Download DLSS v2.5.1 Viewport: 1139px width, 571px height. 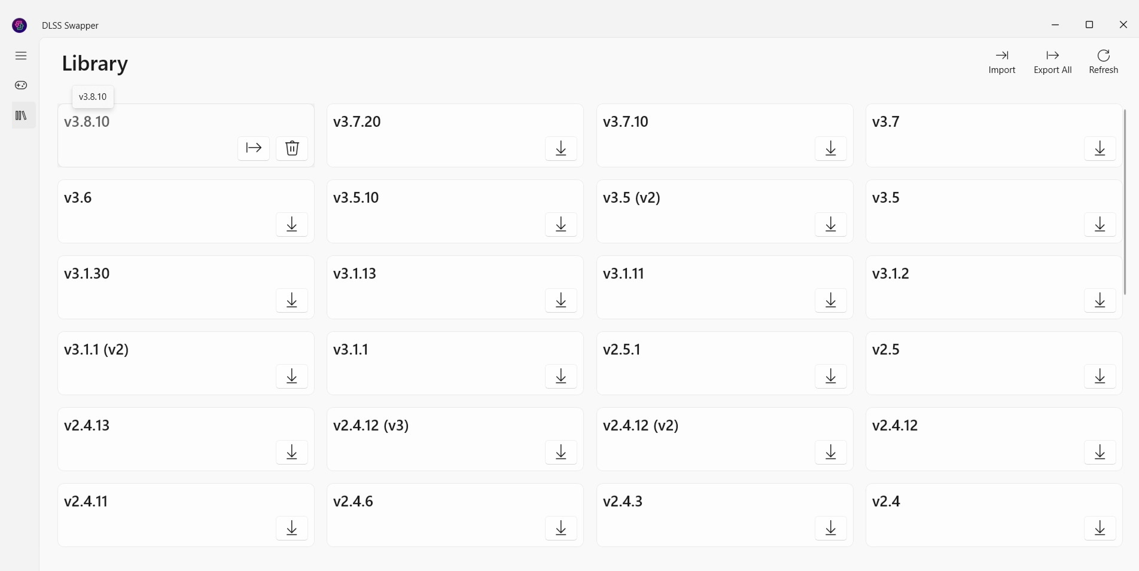pyautogui.click(x=830, y=376)
